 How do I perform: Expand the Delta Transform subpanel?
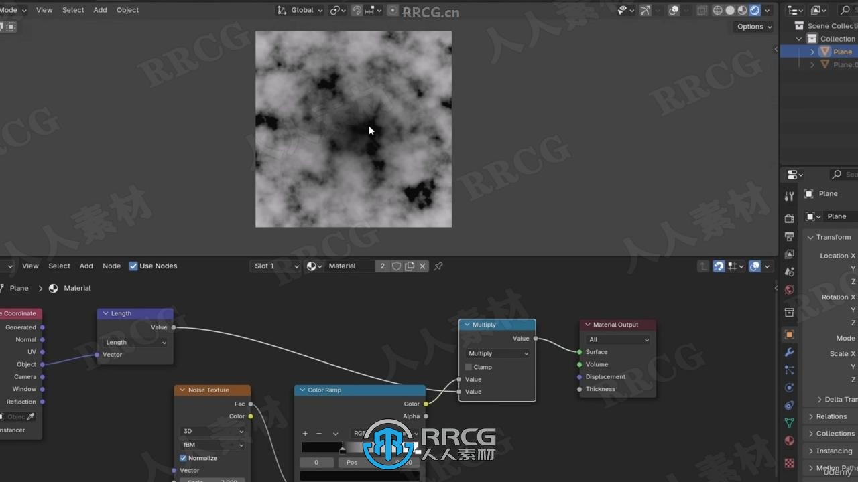835,399
